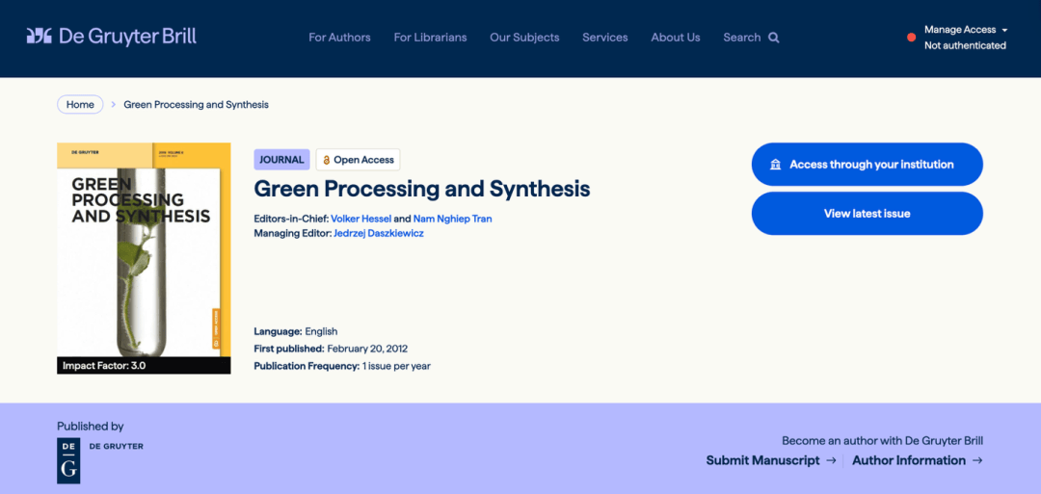This screenshot has width=1041, height=494.
Task: Click the Language: English text
Action: point(296,331)
